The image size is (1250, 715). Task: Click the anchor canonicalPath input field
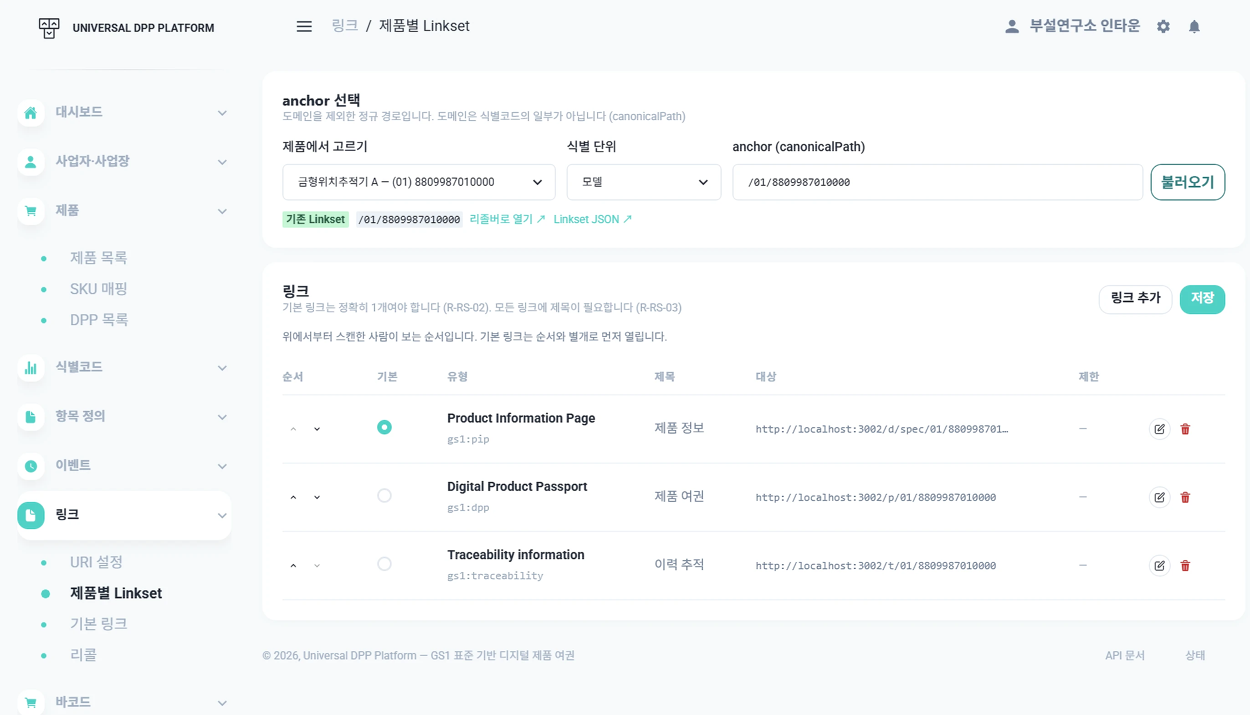click(x=937, y=182)
